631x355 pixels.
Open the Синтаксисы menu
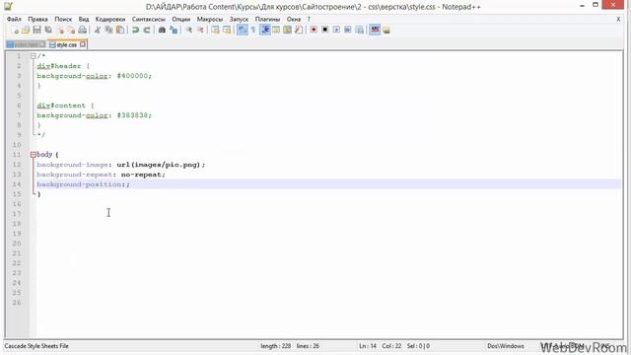click(149, 19)
